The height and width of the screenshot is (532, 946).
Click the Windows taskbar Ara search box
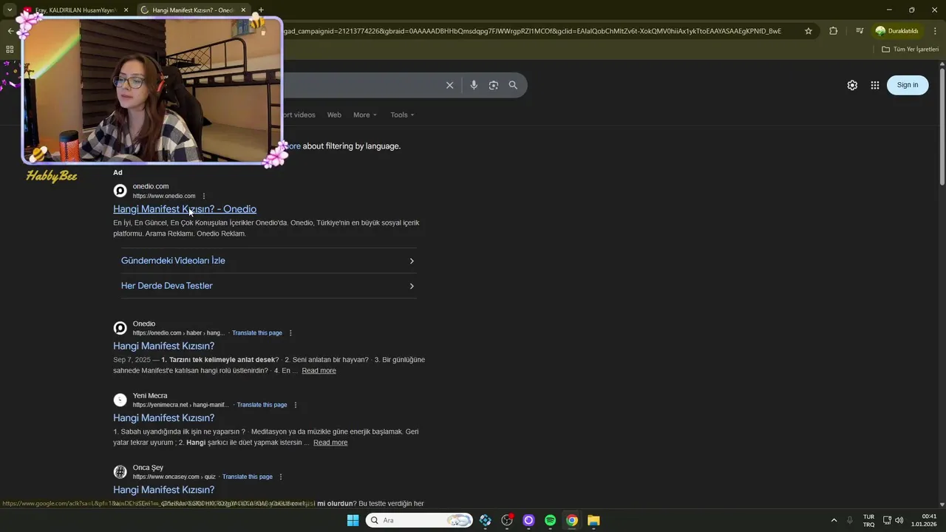[x=419, y=520]
